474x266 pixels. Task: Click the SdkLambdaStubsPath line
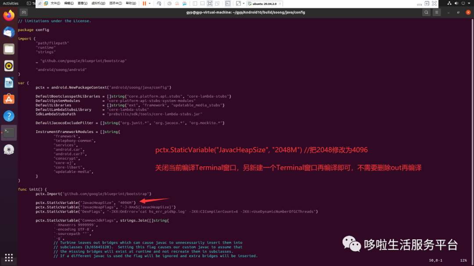click(x=119, y=114)
